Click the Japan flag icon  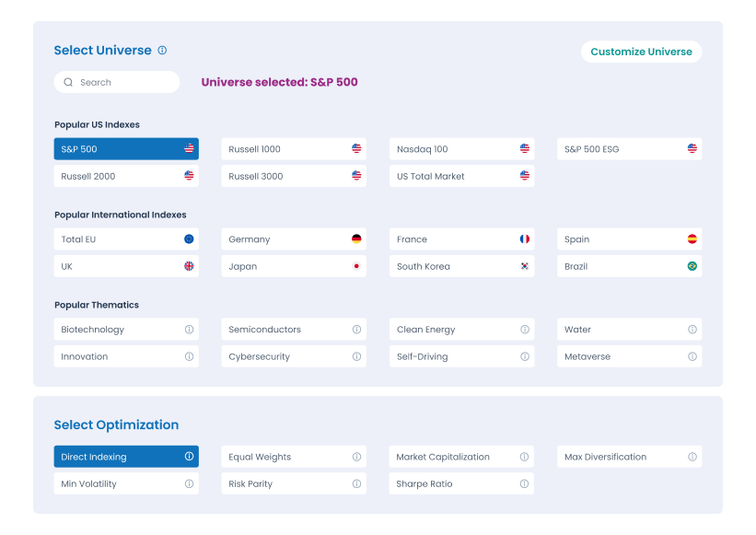coord(356,266)
